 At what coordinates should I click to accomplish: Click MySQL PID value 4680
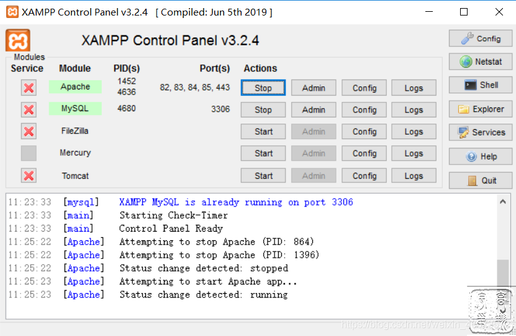point(127,108)
